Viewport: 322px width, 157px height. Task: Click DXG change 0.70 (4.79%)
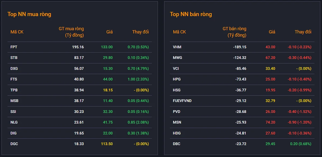(x=138, y=69)
